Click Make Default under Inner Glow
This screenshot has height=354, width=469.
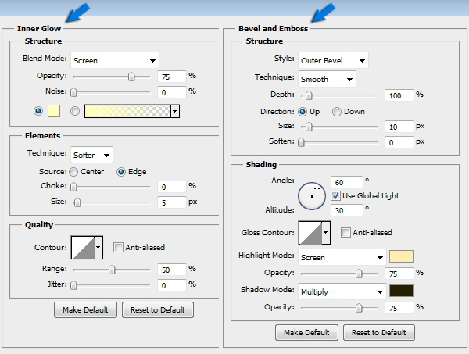86,309
